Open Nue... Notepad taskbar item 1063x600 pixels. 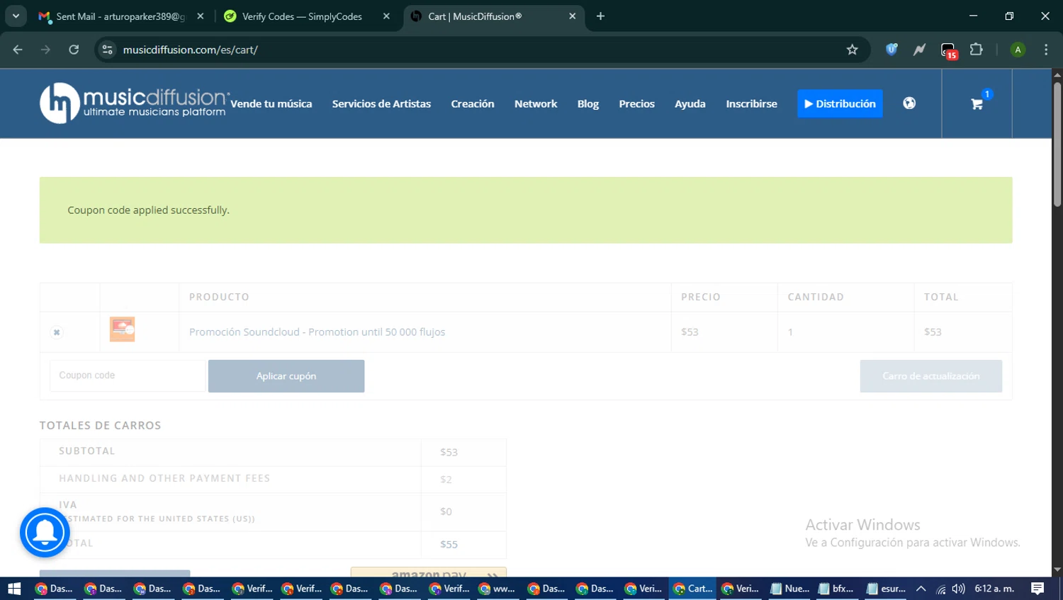pos(789,589)
